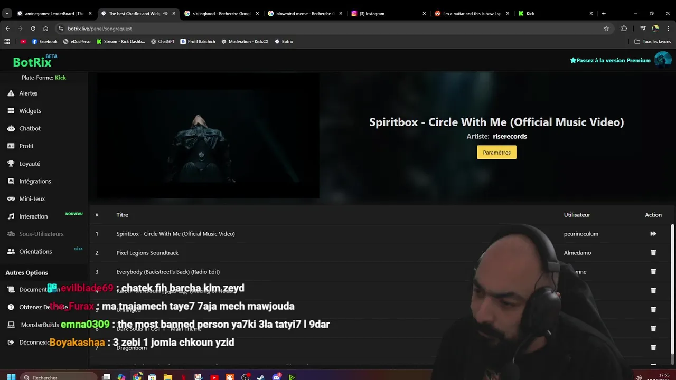Delete the Dark Souls III OST song

click(x=653, y=329)
